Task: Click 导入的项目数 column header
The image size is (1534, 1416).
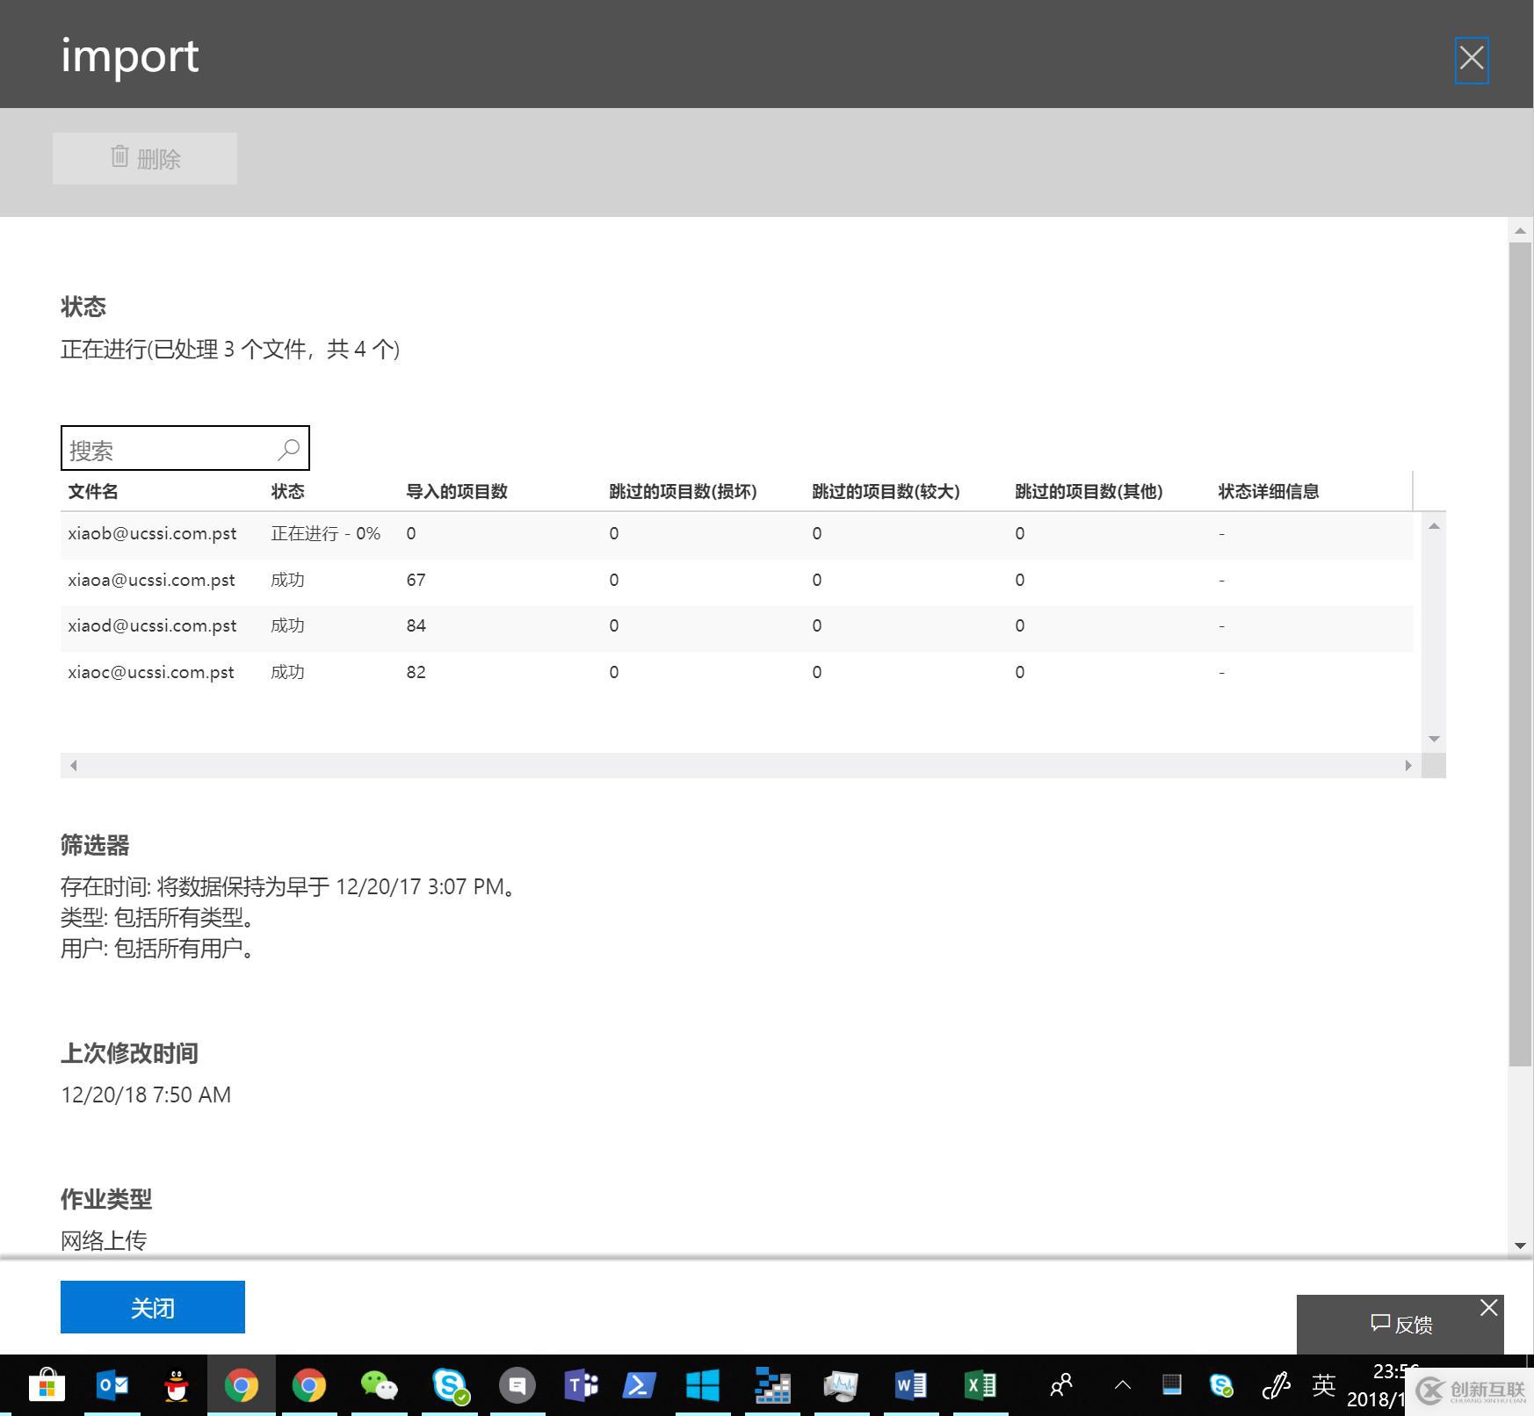Action: (457, 491)
